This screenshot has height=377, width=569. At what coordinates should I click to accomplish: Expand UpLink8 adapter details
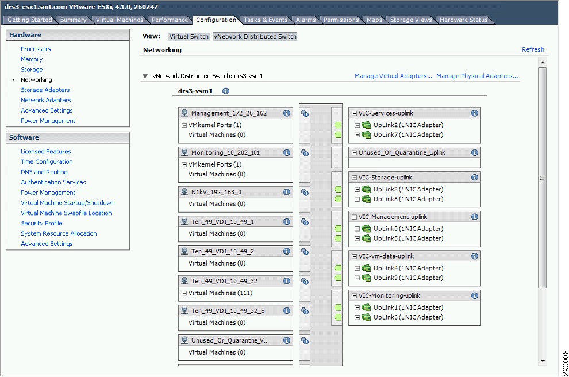[357, 199]
